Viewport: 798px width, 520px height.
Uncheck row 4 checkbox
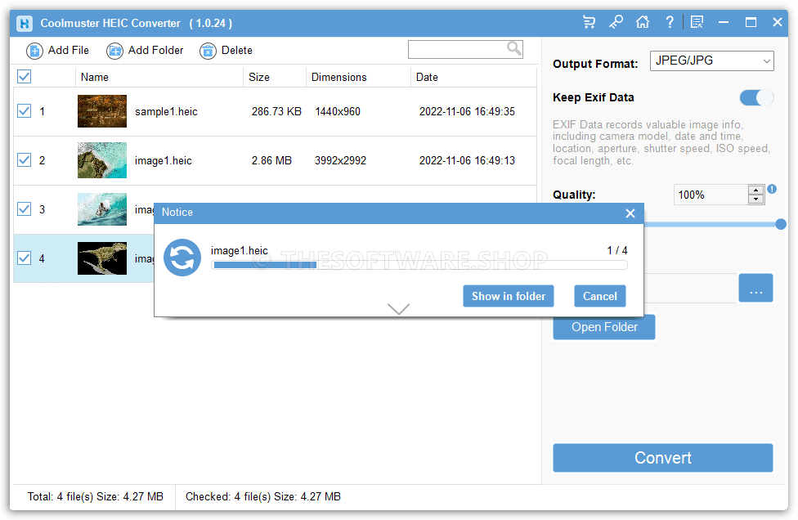tap(24, 258)
